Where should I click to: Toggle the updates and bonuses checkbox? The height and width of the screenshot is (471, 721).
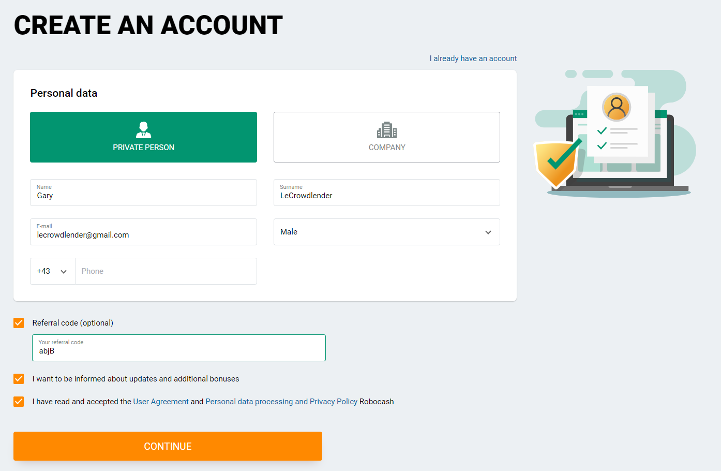click(x=19, y=379)
